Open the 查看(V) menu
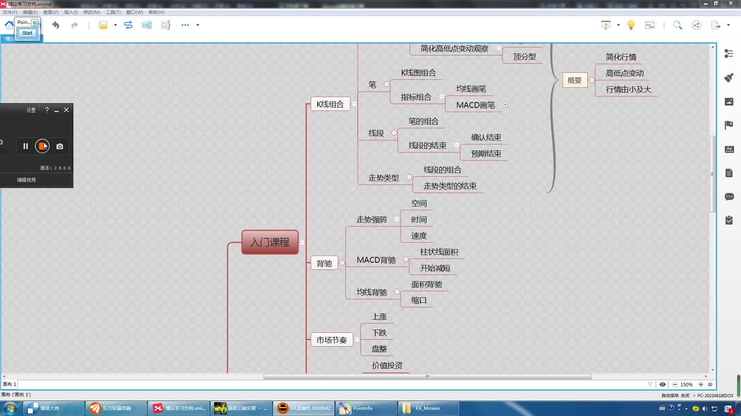This screenshot has height=416, width=741. click(50, 12)
